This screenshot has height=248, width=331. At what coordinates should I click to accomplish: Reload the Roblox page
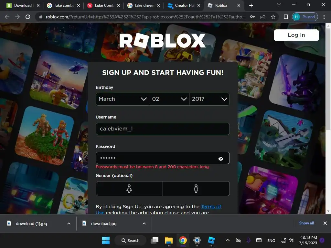click(28, 17)
